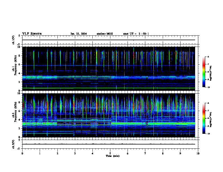Select the date label "Jan. 22, 2024"

[79, 34]
